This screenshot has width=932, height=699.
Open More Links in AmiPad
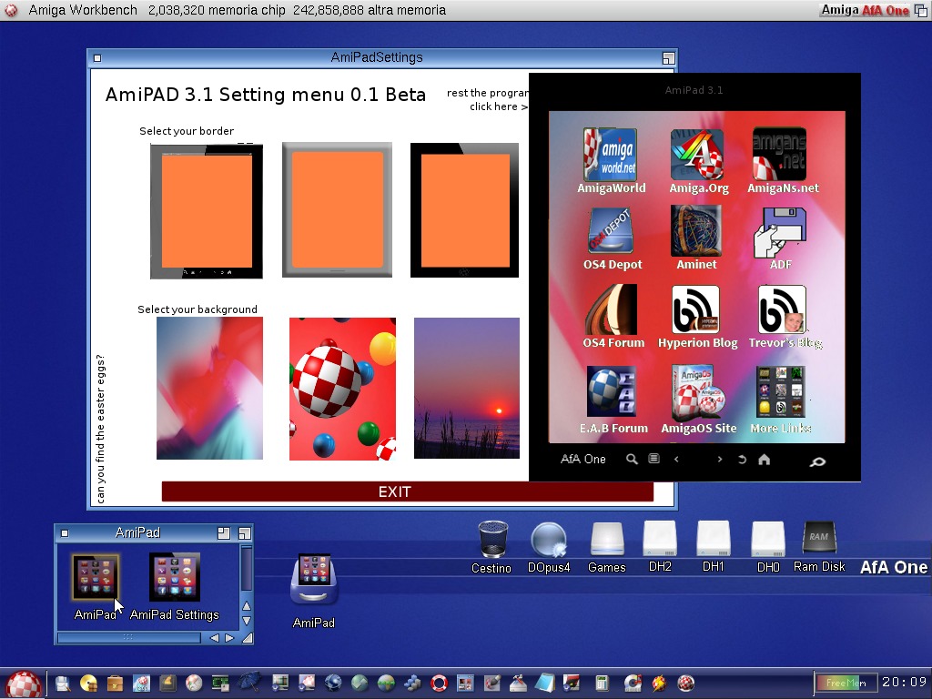tap(780, 391)
